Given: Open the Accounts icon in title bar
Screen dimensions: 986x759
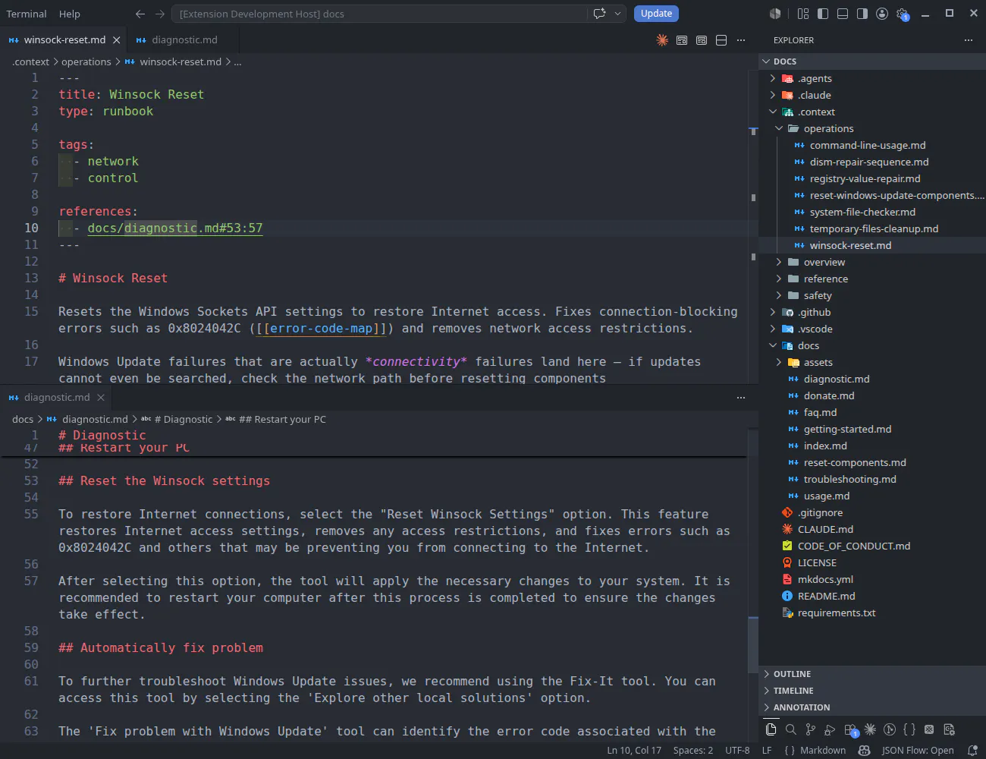Looking at the screenshot, I should (882, 14).
